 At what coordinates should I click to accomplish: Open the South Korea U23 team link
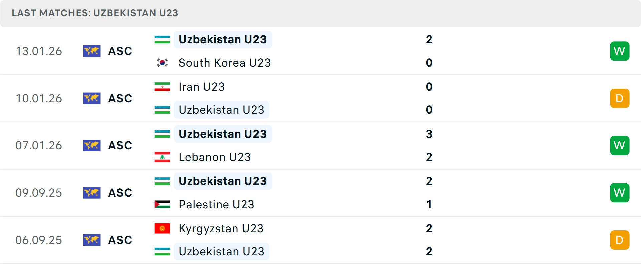224,63
